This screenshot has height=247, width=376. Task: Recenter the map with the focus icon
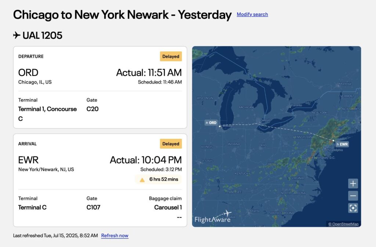[x=353, y=208]
